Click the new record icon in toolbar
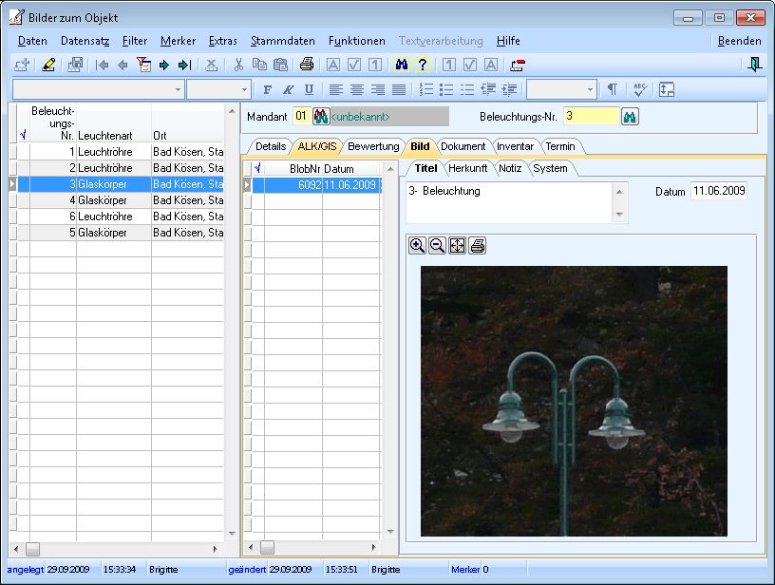This screenshot has width=775, height=585. click(x=22, y=65)
